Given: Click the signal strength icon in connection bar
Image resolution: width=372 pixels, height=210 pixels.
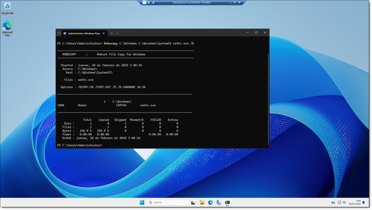Looking at the screenshot, I should (153, 3).
